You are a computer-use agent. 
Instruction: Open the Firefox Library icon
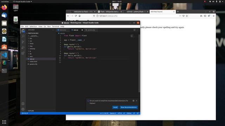tap(201, 16)
